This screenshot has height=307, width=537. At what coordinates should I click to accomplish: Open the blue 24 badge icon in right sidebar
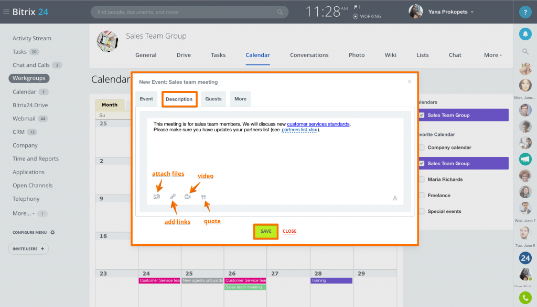point(525,258)
